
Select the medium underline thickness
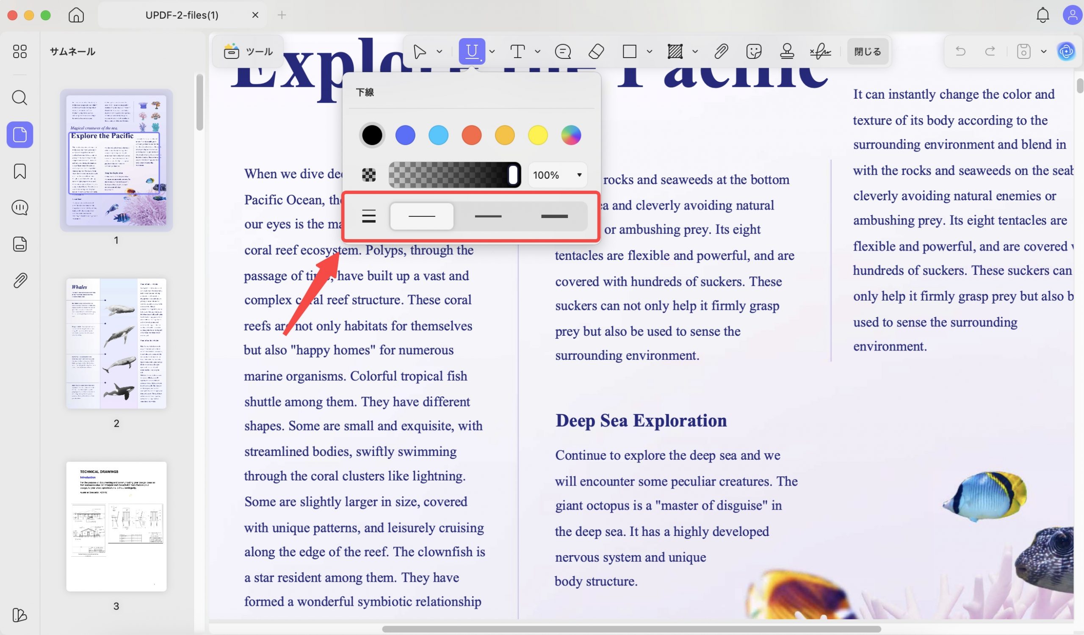point(488,216)
